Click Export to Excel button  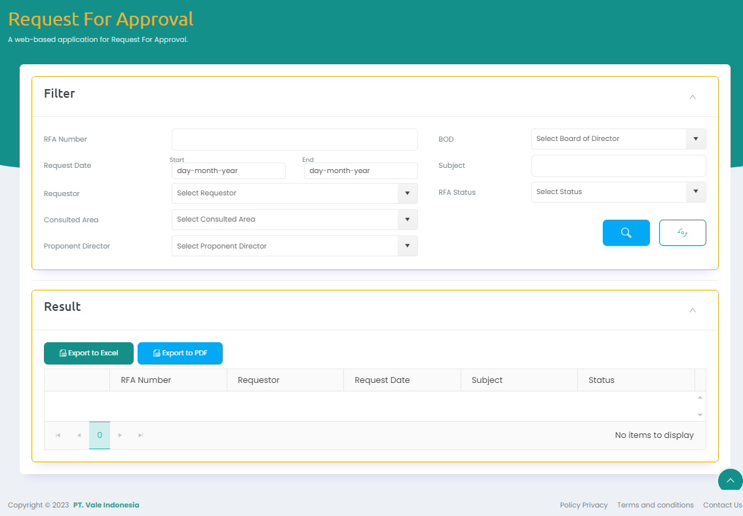click(88, 353)
